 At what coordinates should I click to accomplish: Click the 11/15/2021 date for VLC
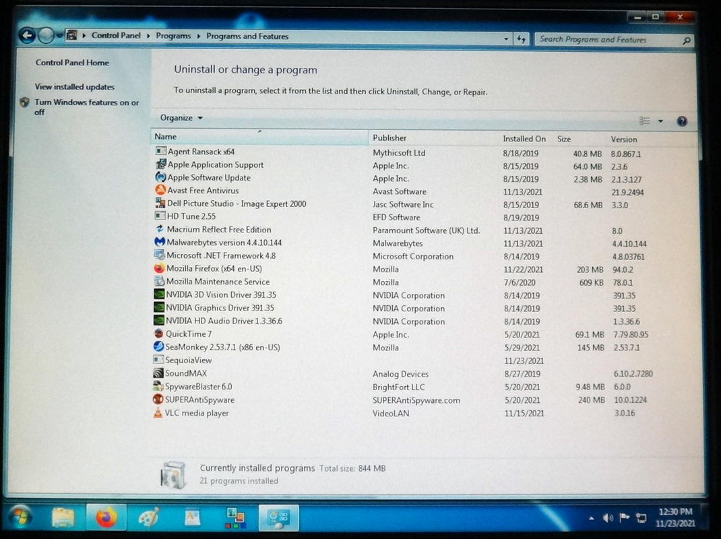coord(524,413)
